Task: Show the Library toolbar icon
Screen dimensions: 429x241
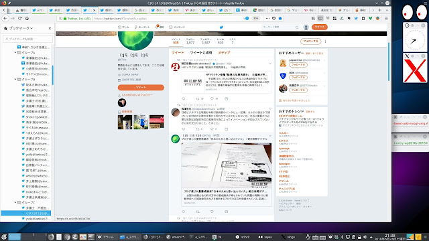Action: pyautogui.click(x=313, y=18)
